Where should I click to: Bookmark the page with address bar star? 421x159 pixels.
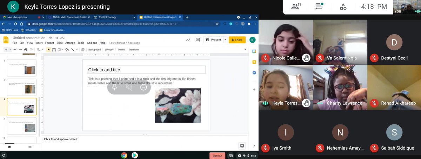click(x=218, y=24)
